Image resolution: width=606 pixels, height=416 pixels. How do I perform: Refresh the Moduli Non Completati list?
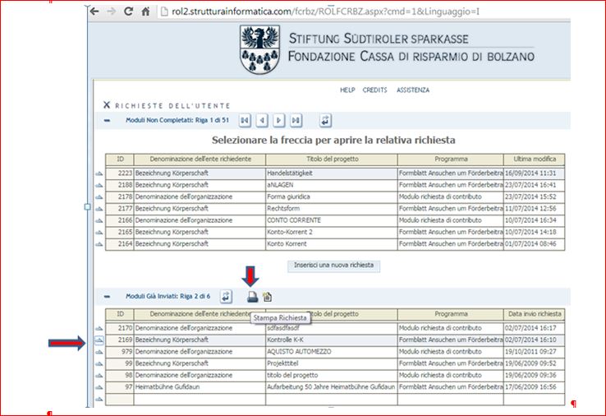pos(325,120)
